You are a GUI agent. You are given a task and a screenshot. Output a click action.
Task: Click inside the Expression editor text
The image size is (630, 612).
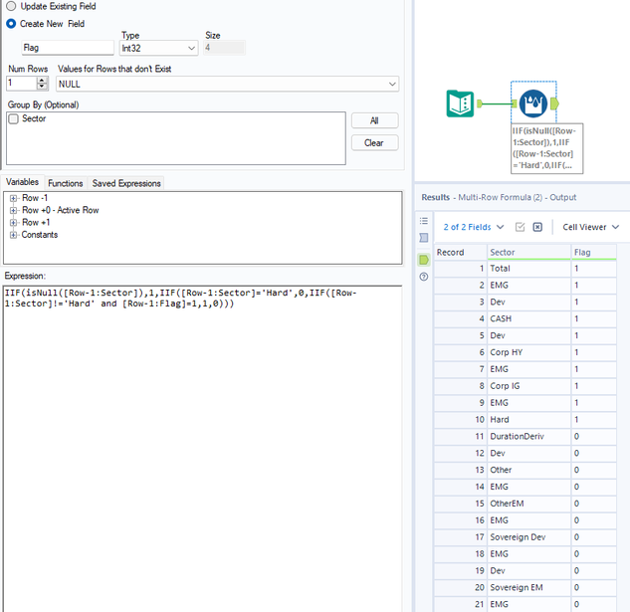pos(180,299)
